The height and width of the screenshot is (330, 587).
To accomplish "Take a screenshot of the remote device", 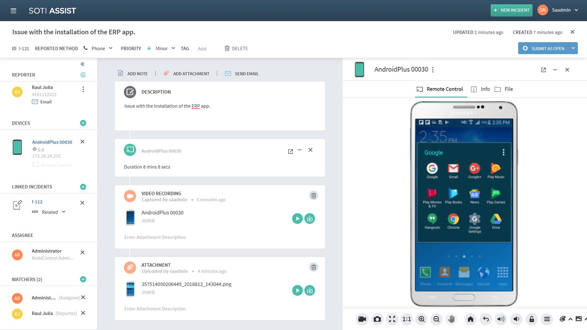I will [377, 319].
